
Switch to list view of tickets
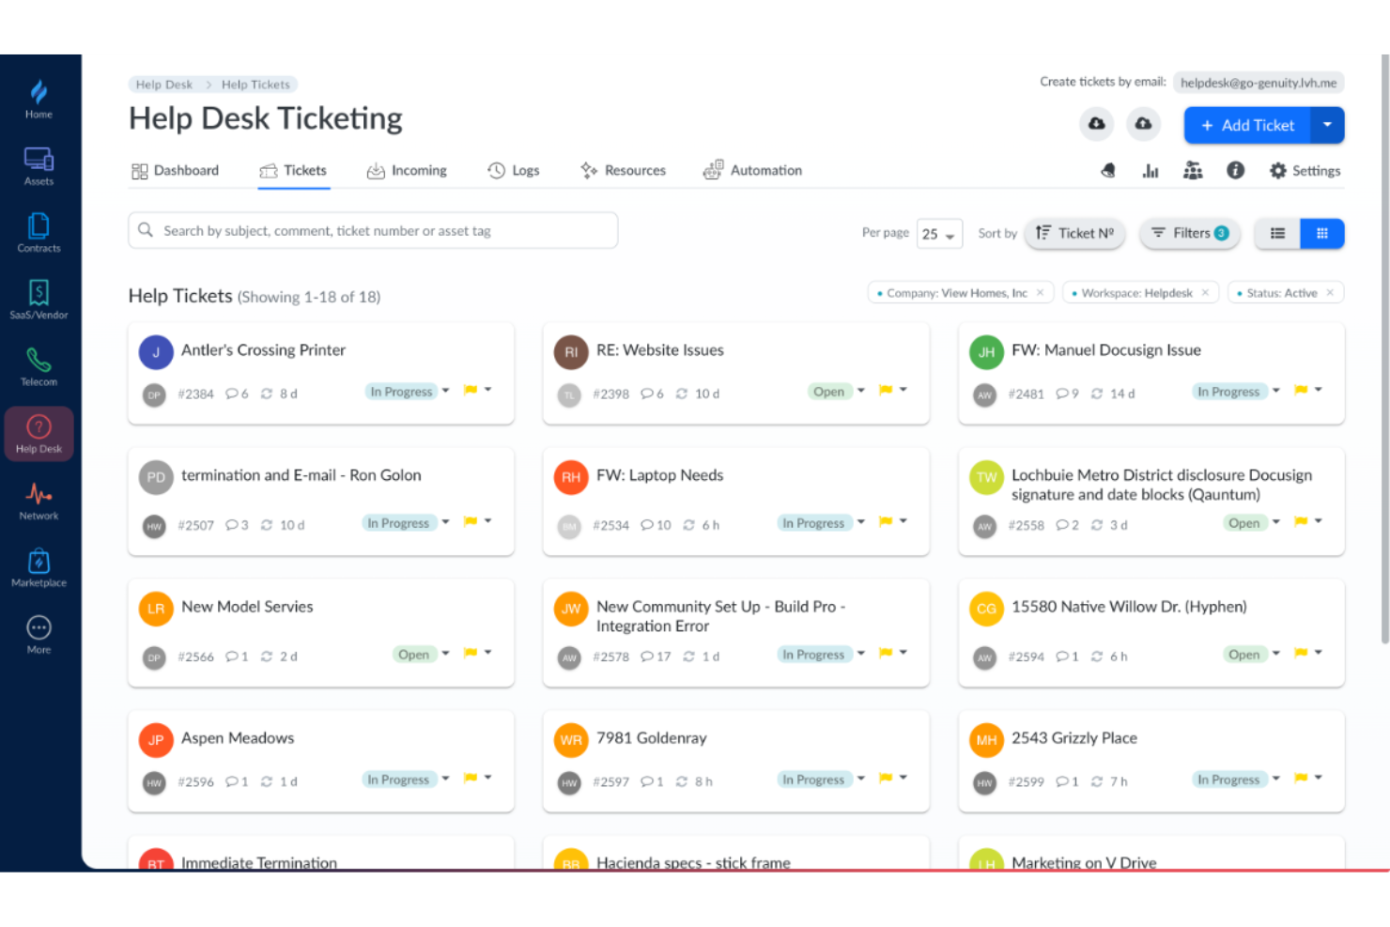tap(1276, 233)
